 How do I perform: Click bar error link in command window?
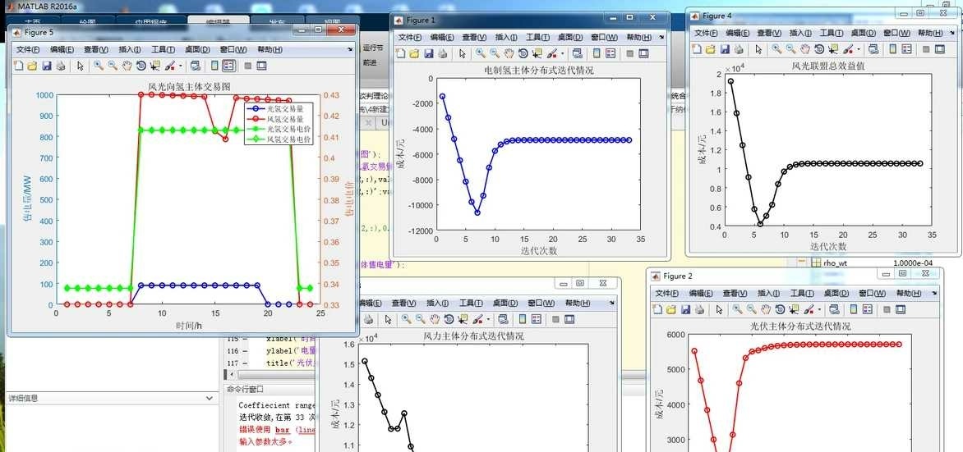[282, 430]
